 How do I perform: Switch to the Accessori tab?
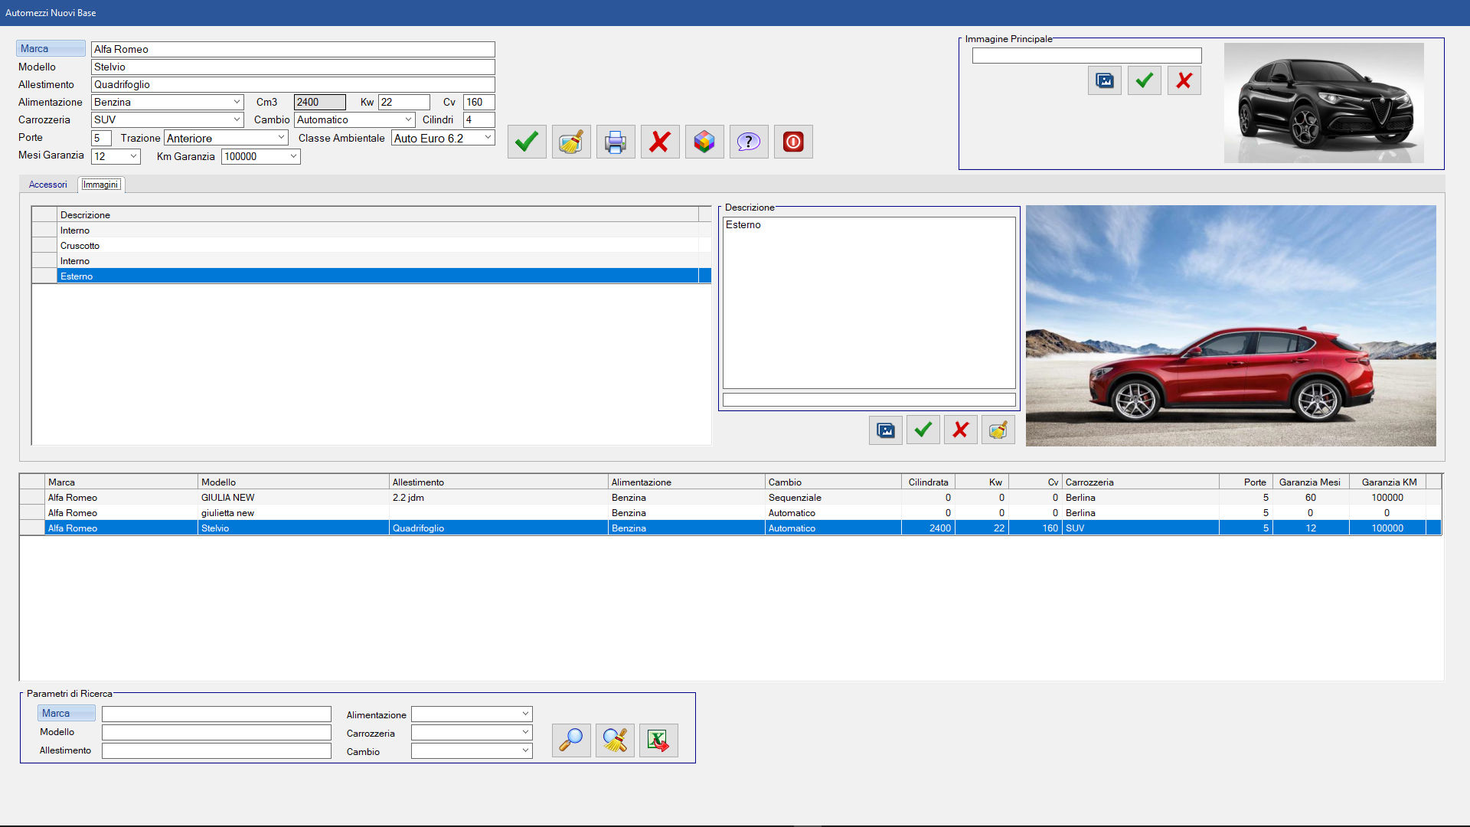(47, 185)
